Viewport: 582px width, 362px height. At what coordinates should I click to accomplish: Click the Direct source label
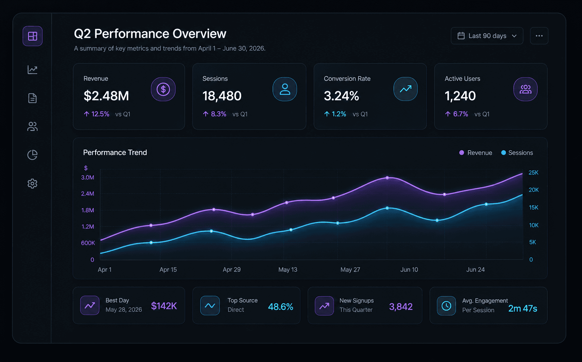tap(236, 310)
